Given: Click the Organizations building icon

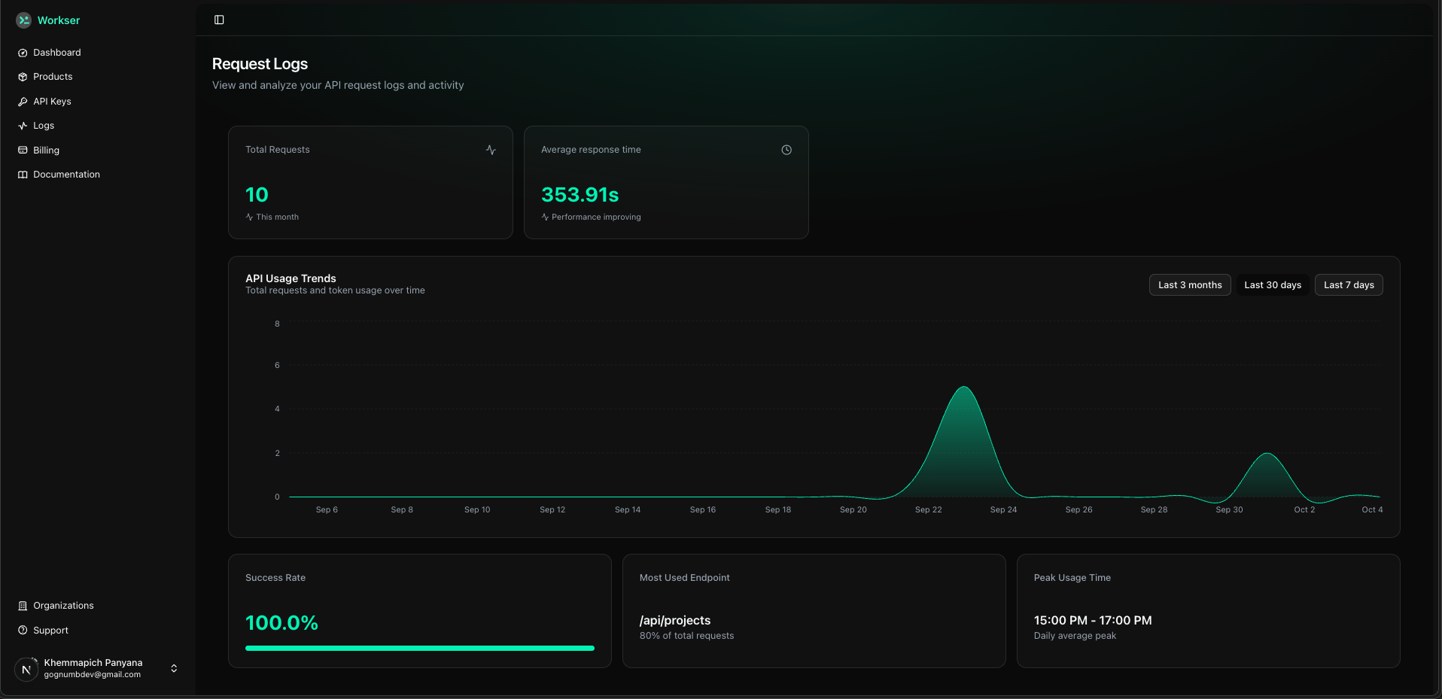Looking at the screenshot, I should (x=23, y=606).
